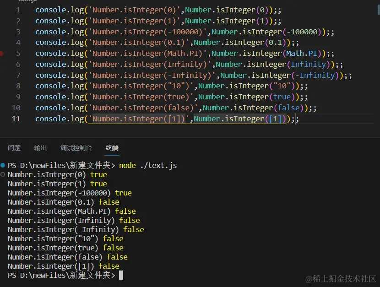This screenshot has width=380, height=287.
Task: Click the code line with isInteger(false)
Action: (176, 108)
